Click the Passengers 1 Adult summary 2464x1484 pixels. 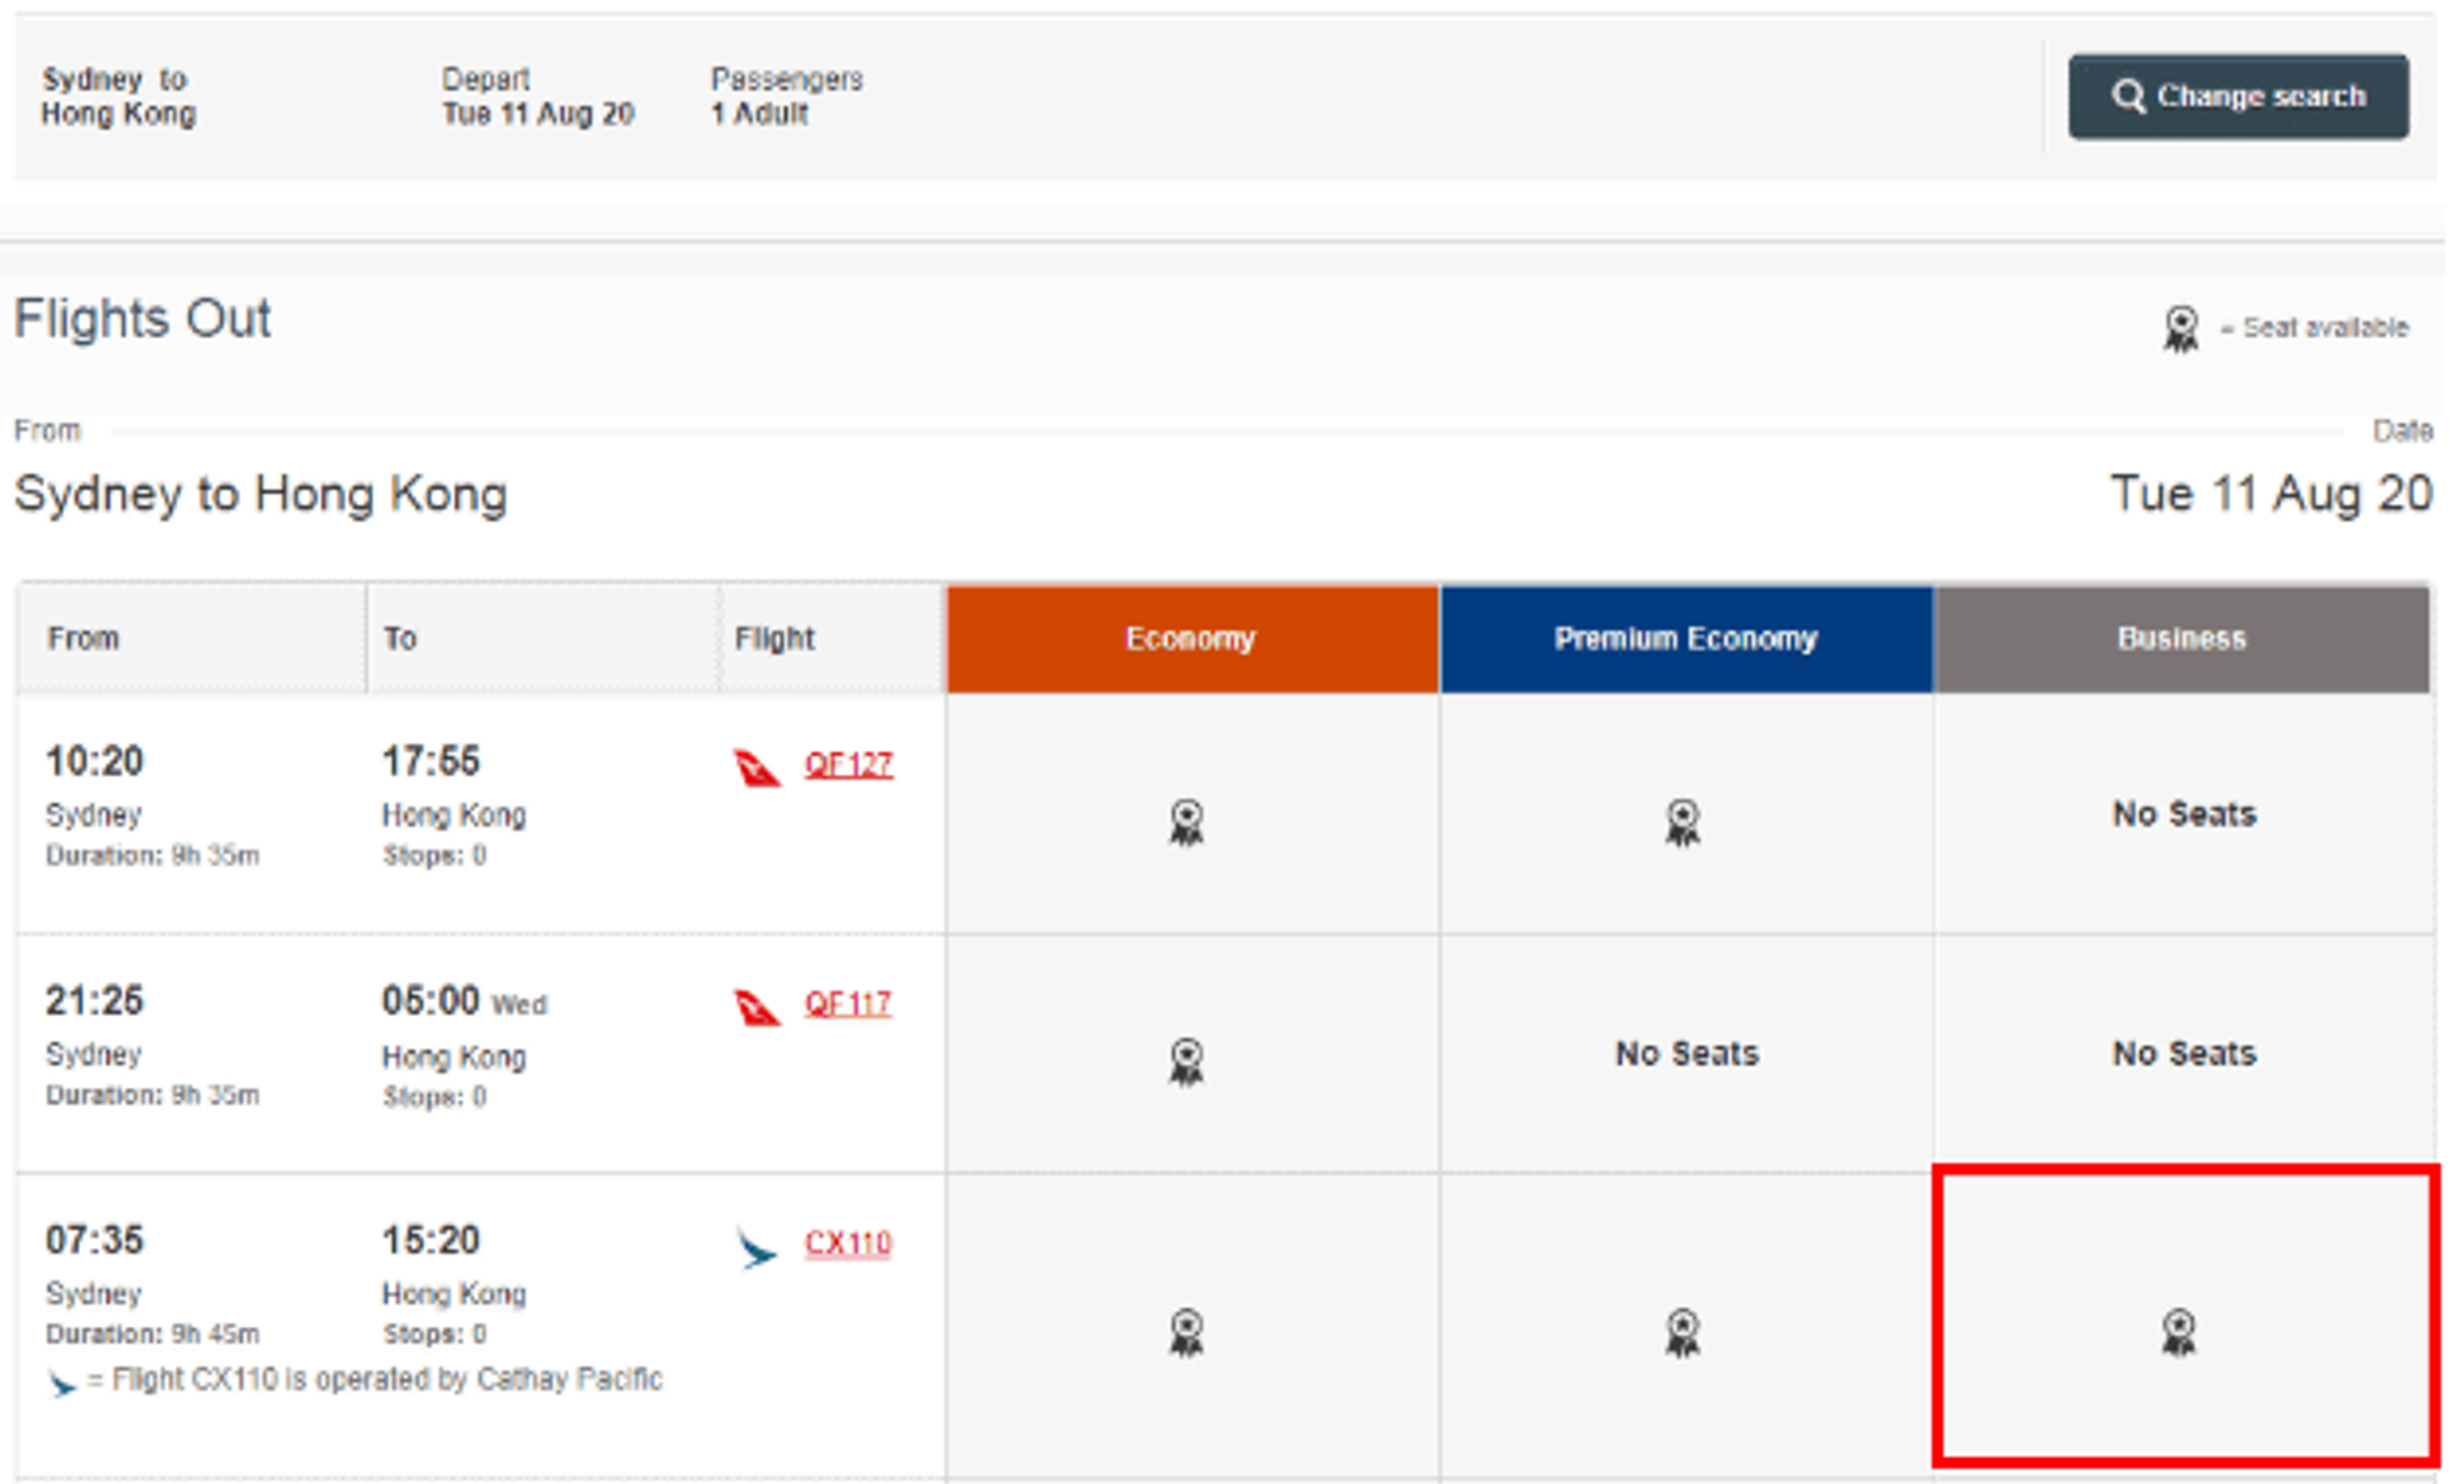coord(787,96)
